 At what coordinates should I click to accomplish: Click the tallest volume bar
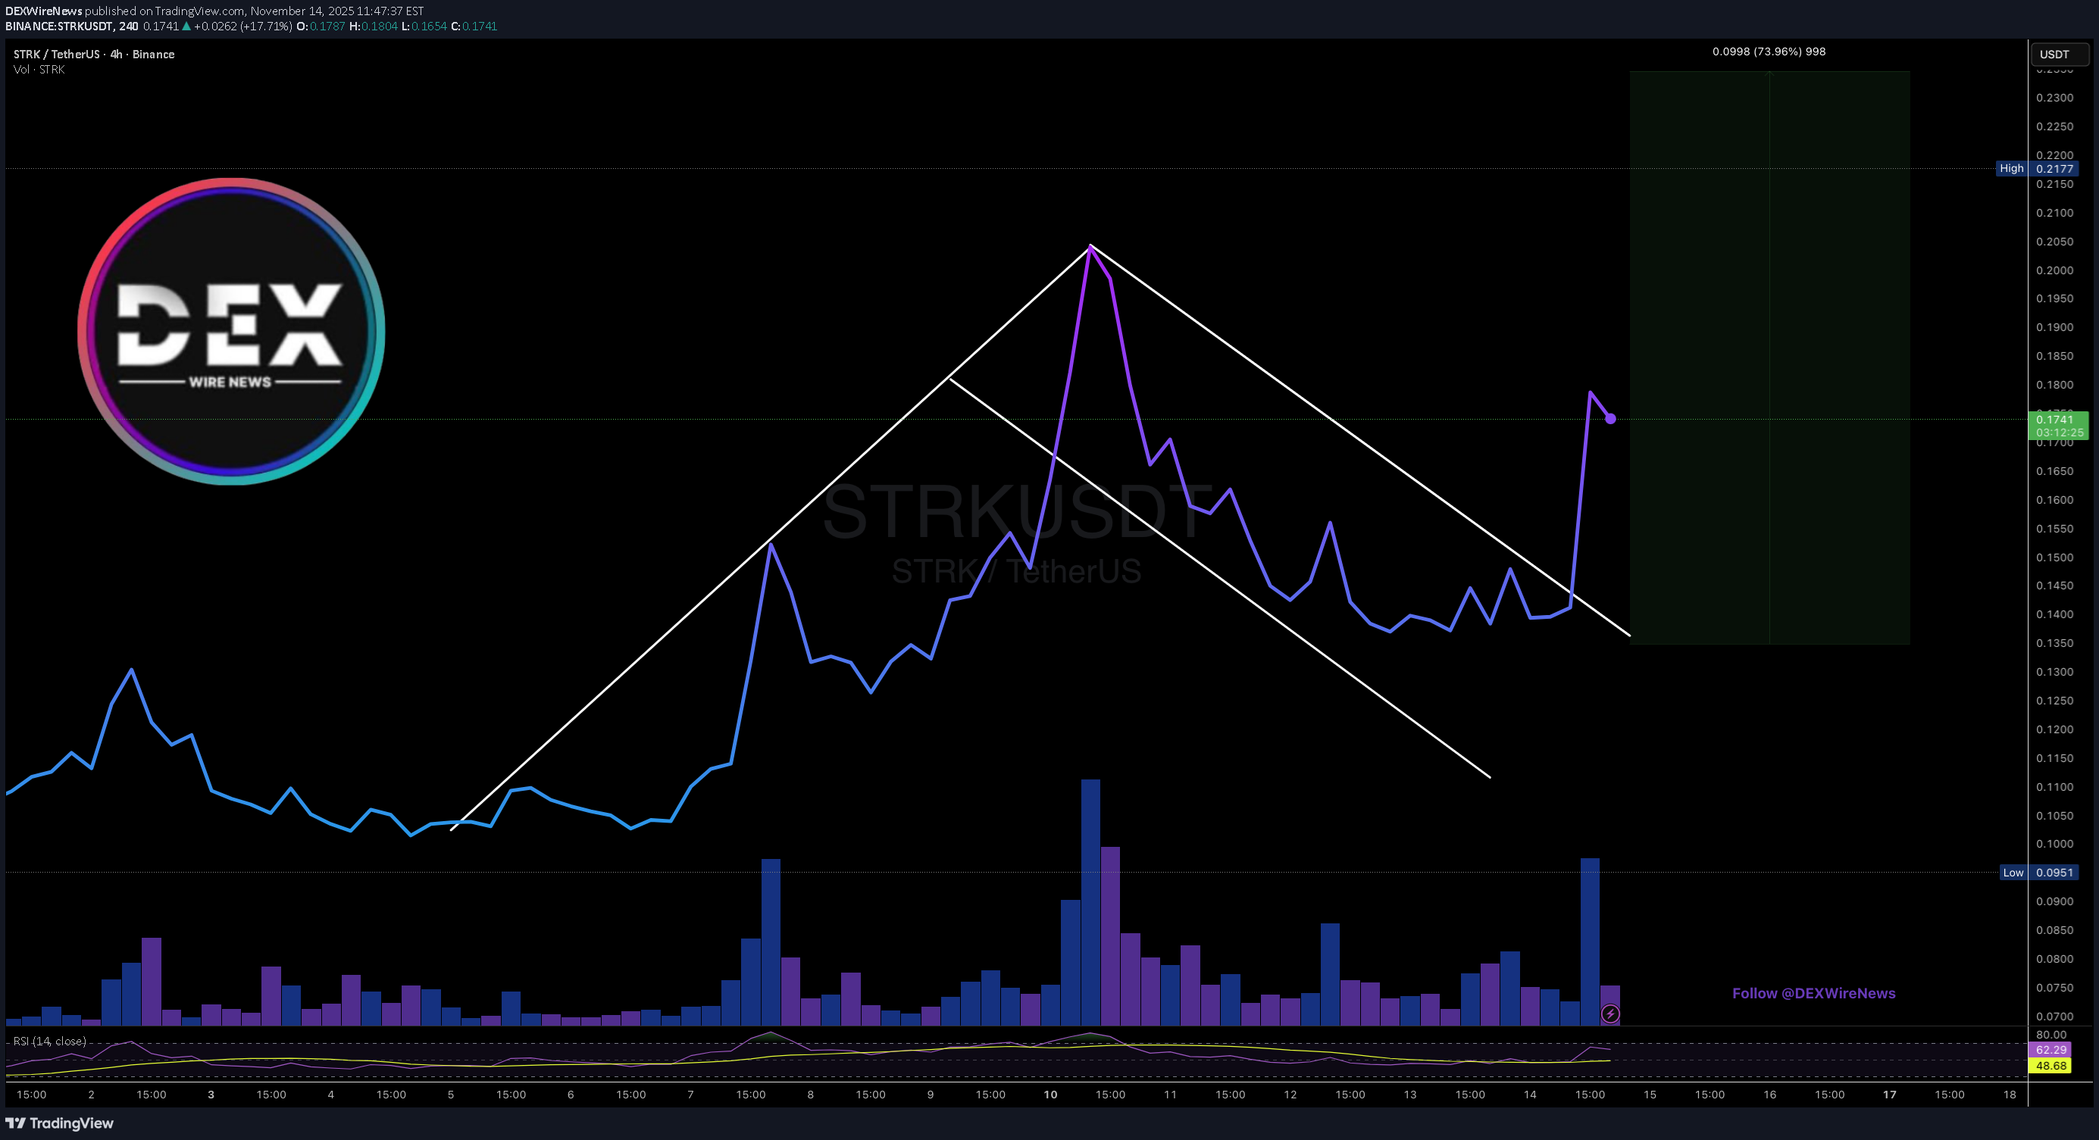[1090, 902]
